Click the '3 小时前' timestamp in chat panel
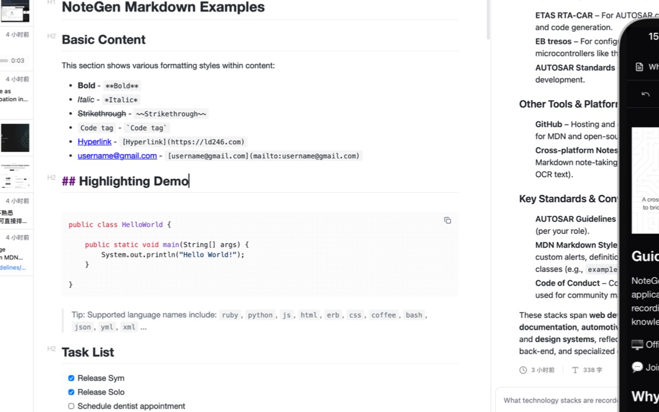659x412 pixels. coord(543,370)
